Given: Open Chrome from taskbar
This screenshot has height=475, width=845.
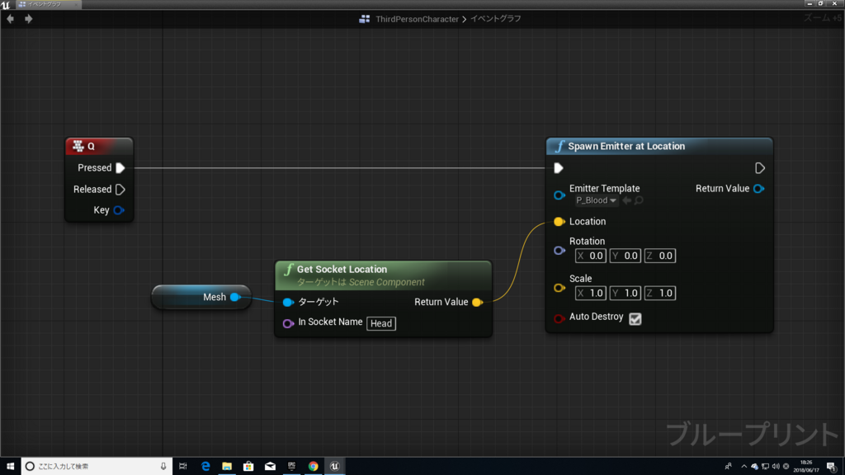Looking at the screenshot, I should [x=313, y=466].
